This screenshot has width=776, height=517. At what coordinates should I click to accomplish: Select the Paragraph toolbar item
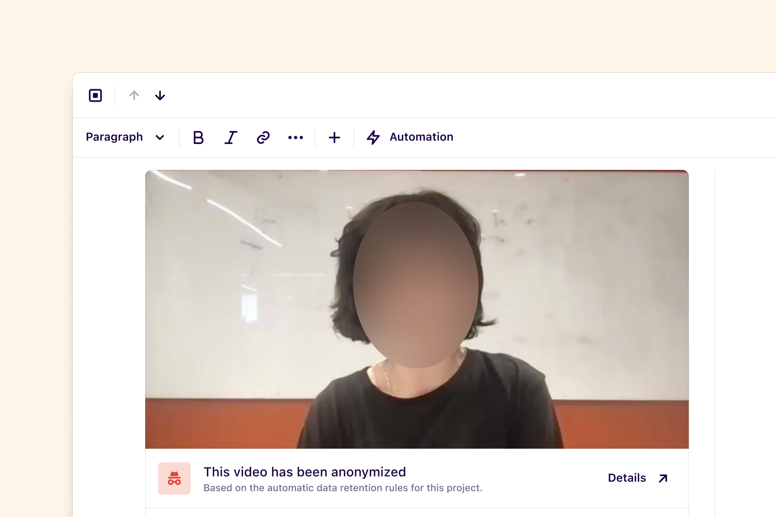114,137
